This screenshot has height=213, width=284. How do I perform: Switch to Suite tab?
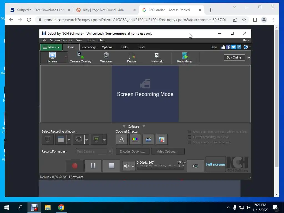click(x=142, y=47)
